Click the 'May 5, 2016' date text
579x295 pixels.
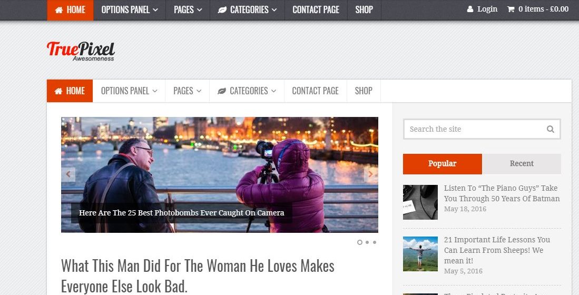point(463,271)
